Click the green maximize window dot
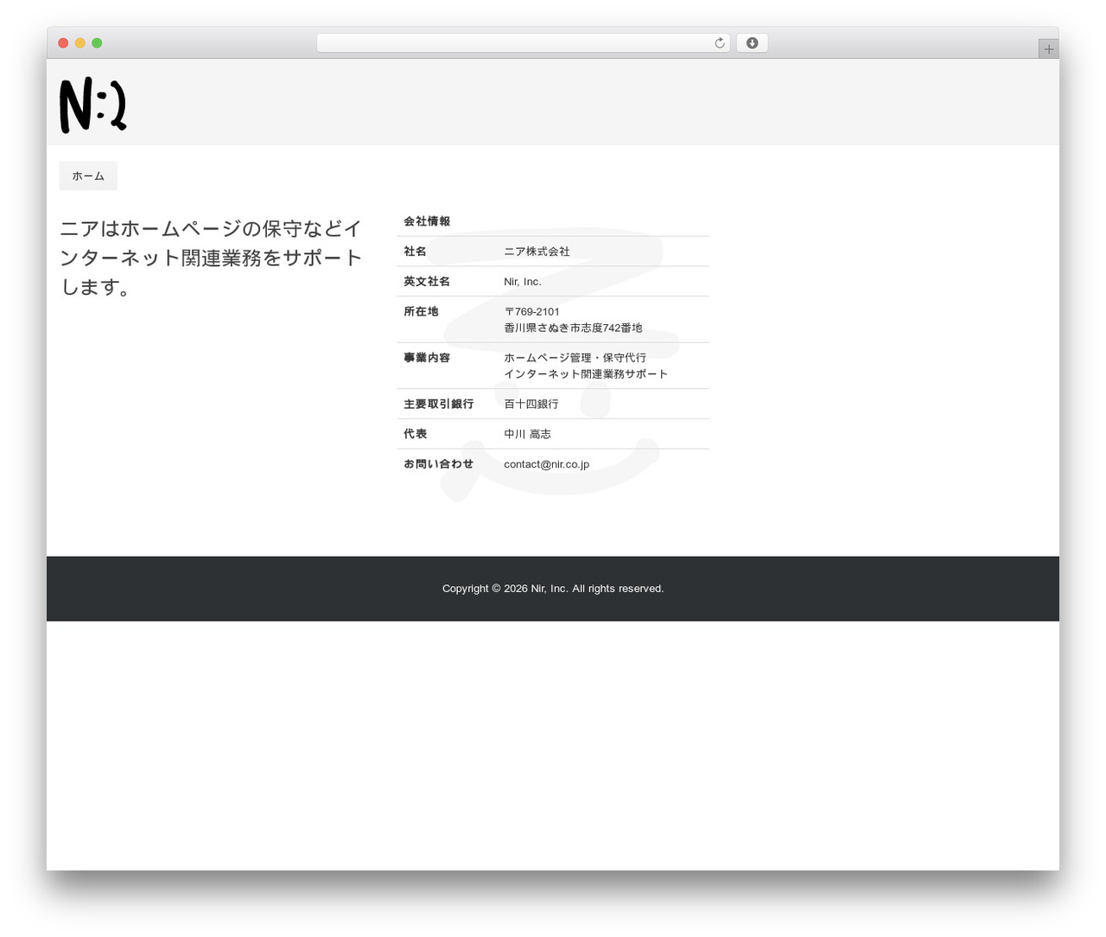Screen dimensions: 1106x937 pyautogui.click(x=97, y=43)
